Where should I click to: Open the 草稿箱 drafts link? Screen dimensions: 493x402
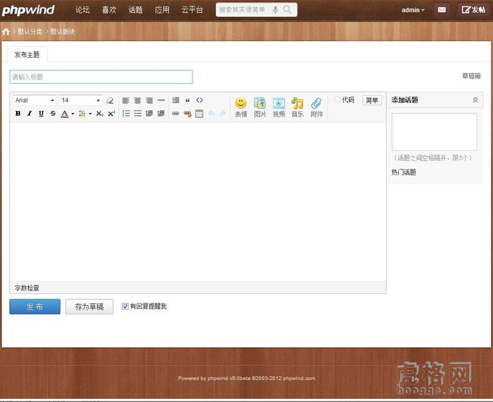(x=471, y=76)
